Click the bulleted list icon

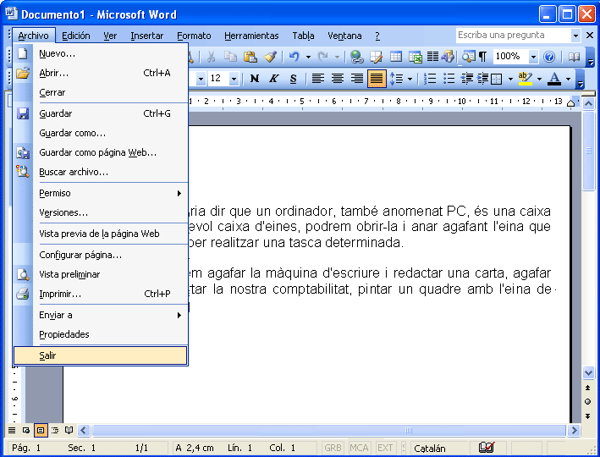point(449,79)
